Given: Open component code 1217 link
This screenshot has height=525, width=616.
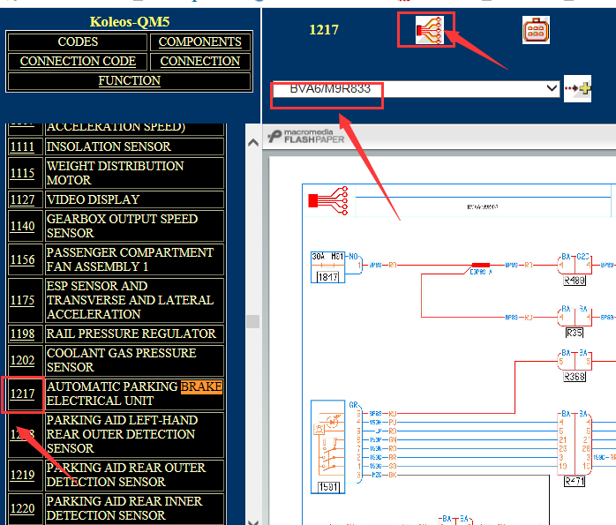Looking at the screenshot, I should tap(22, 394).
